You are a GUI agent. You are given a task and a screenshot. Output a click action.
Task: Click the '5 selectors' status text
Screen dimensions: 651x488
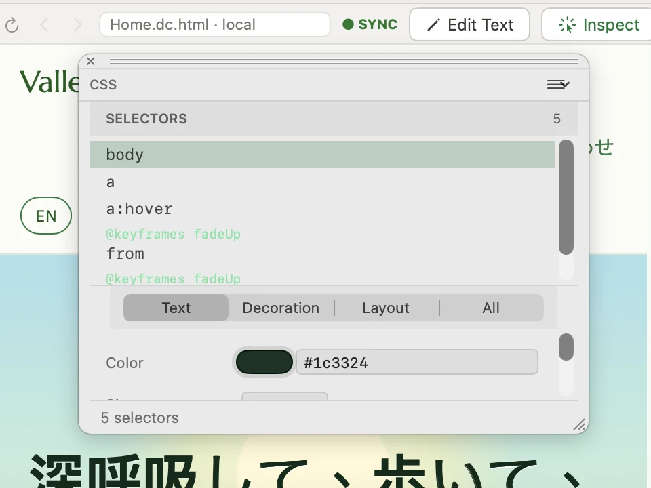point(140,418)
